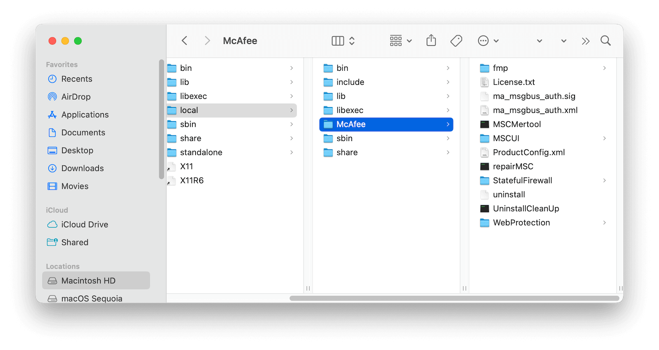Screen dimensions: 659x350
Task: Expand the StatefulFirewall folder chevron
Action: tap(605, 180)
